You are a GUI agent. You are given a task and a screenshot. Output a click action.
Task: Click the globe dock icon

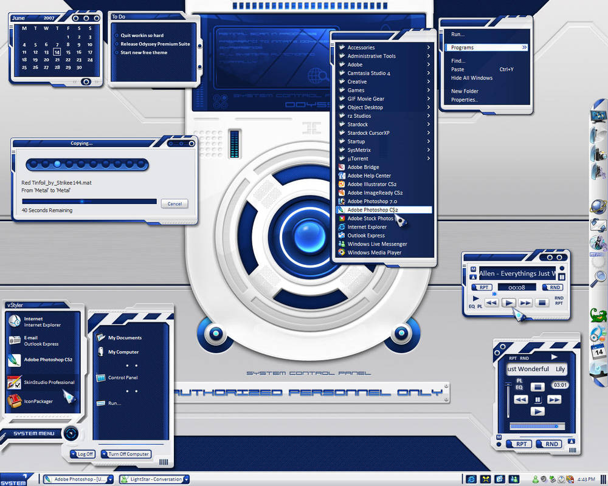[x=598, y=206]
